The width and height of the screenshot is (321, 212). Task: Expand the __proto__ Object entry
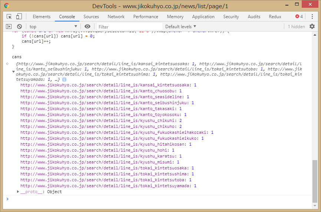point(18,192)
